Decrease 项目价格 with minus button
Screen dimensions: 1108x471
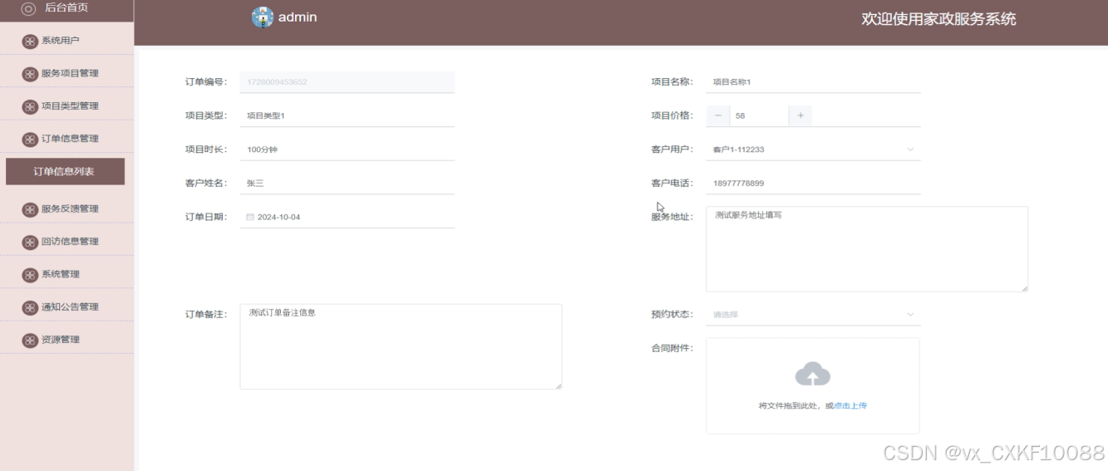[718, 115]
